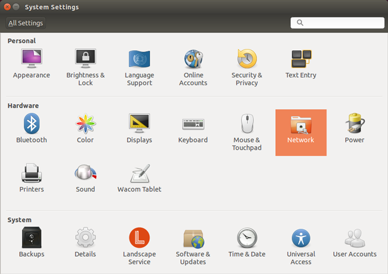
Task: Open Printers settings
Action: (32, 177)
